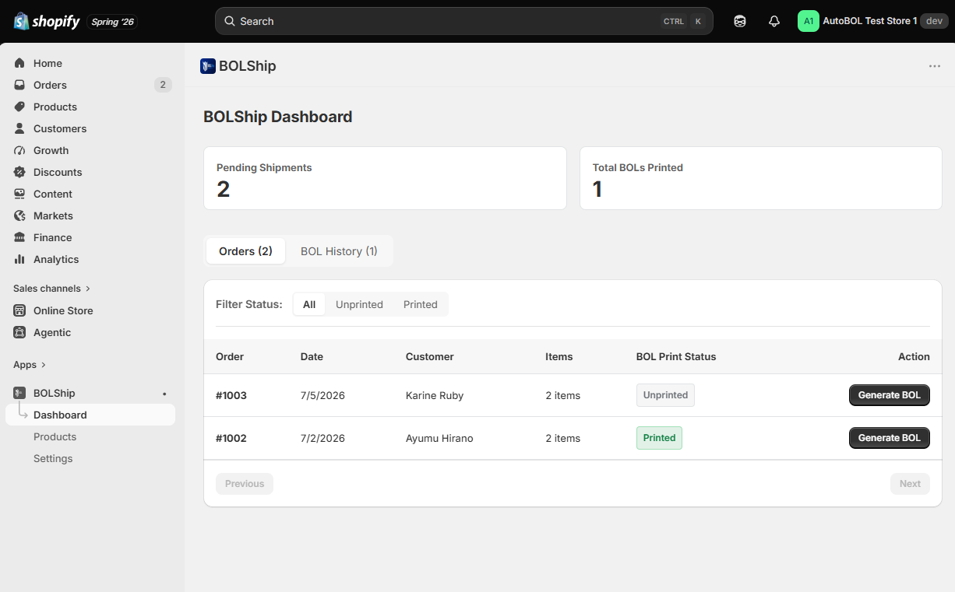Click the BOLShip app icon in sidebar
The image size is (955, 592).
coord(19,393)
